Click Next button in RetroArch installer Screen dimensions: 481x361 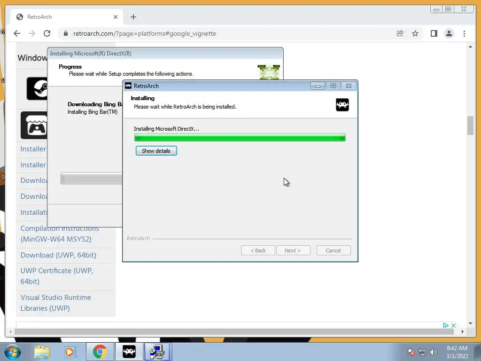[293, 251]
